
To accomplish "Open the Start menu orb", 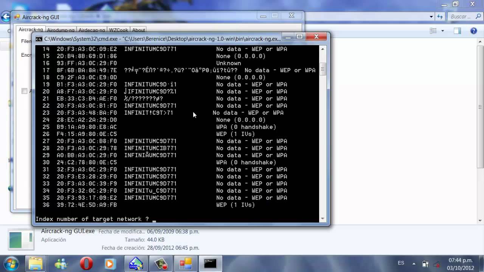I will (x=10, y=263).
